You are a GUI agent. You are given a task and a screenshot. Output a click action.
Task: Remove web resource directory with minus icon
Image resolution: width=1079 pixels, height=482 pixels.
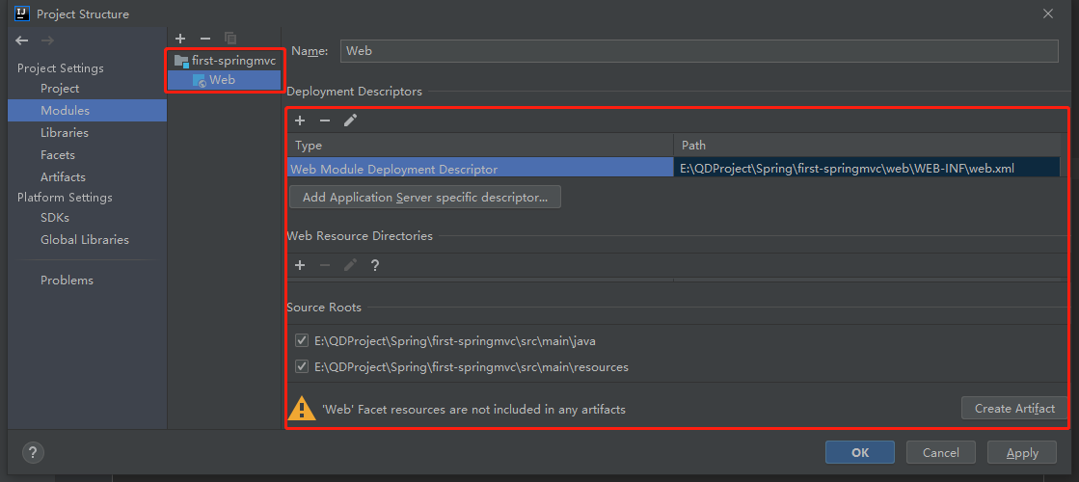point(325,265)
